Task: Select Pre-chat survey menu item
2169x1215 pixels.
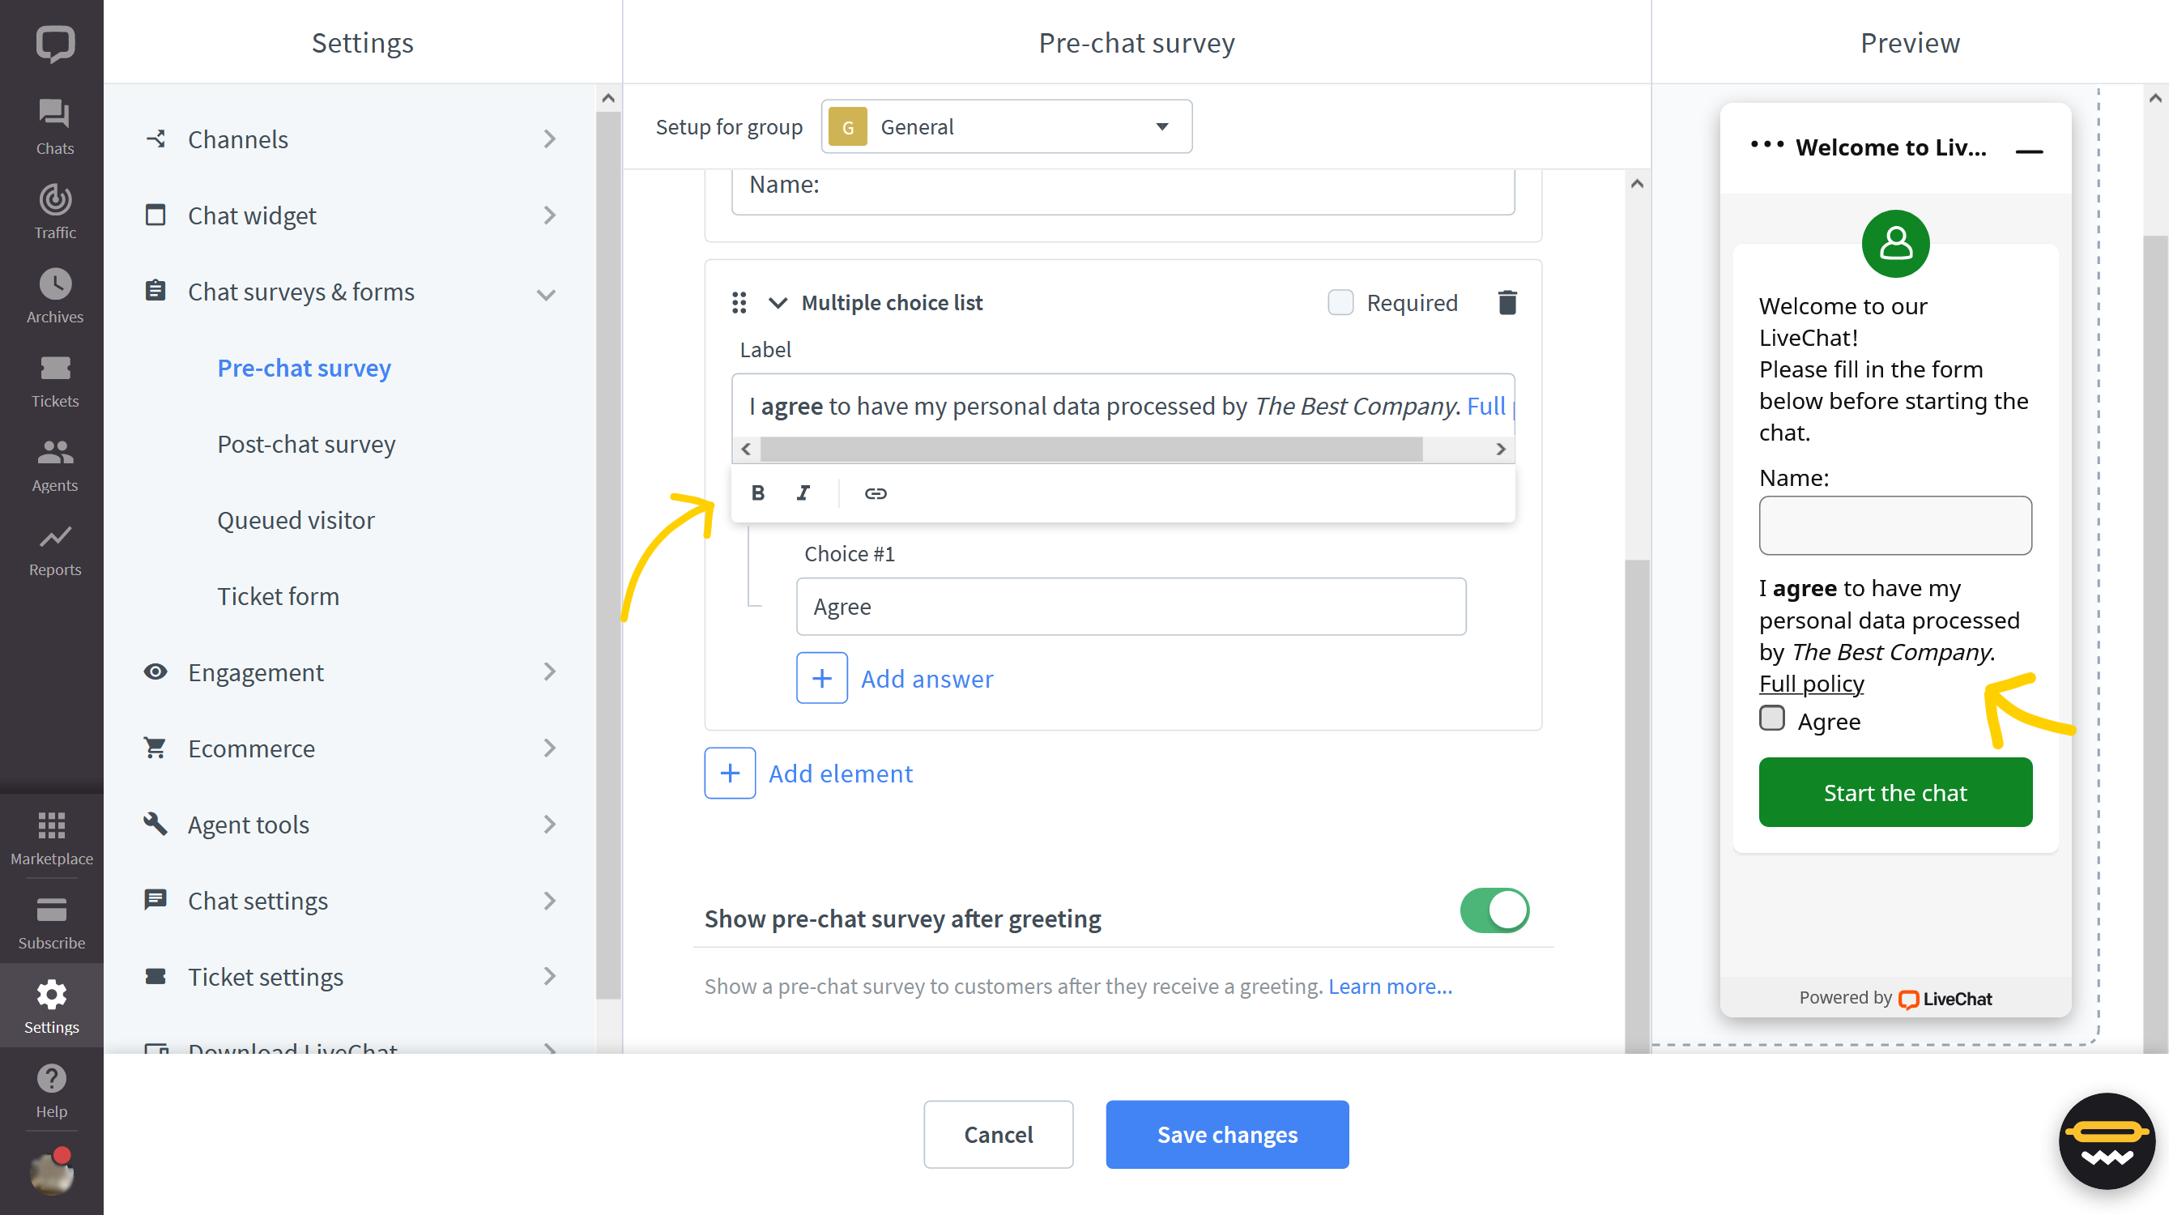Action: tap(304, 366)
